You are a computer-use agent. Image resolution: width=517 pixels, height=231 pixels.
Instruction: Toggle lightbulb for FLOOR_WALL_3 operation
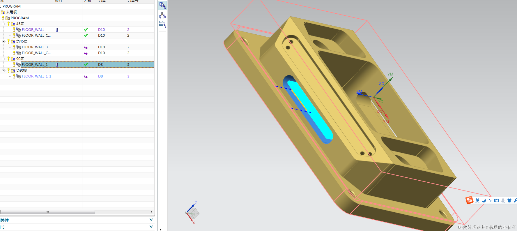pyautogui.click(x=14, y=47)
